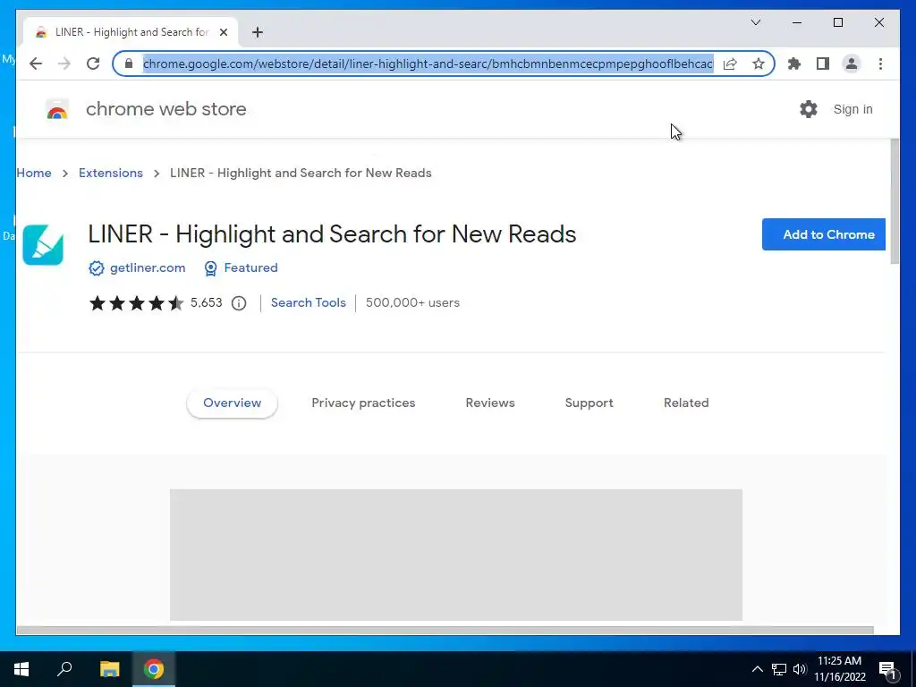Switch to the Privacy practices tab
916x687 pixels.
point(363,403)
